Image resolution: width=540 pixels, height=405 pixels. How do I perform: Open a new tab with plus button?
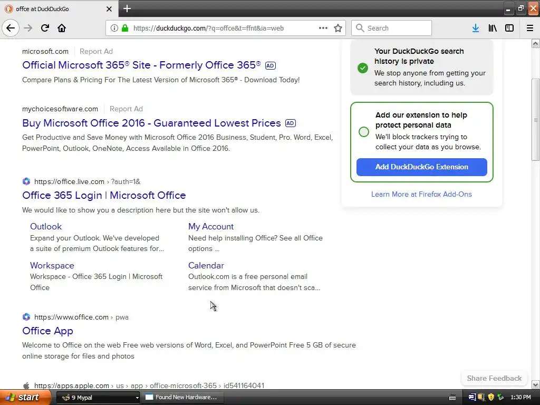pos(127,8)
